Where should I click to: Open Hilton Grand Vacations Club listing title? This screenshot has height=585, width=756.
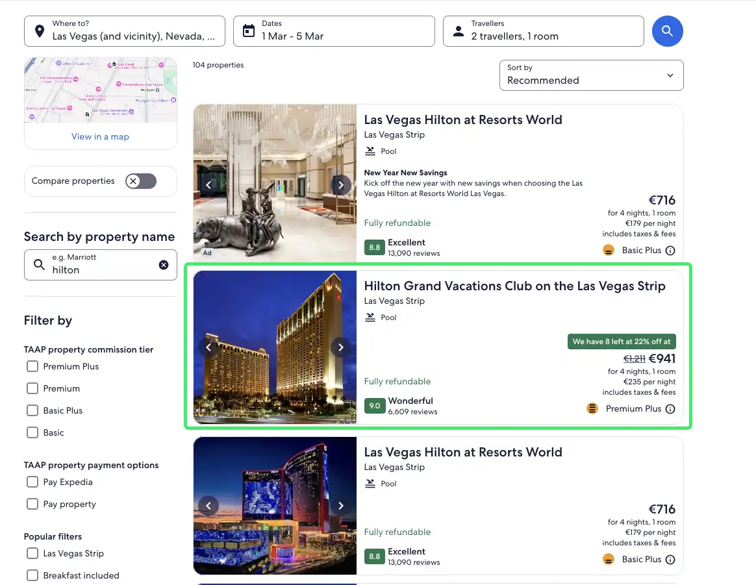pos(514,286)
